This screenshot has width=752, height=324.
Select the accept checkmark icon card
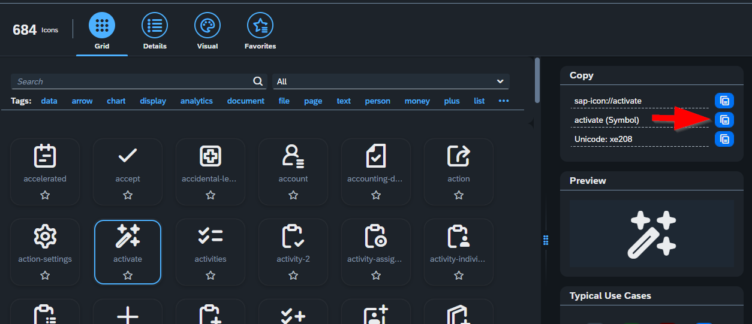point(128,172)
